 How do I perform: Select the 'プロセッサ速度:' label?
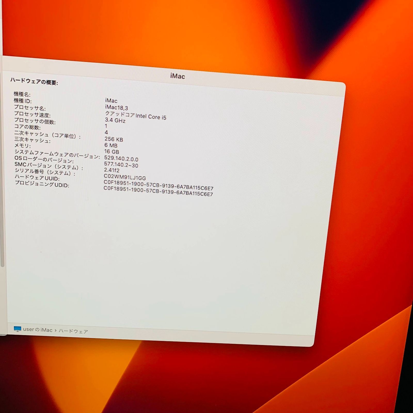click(x=32, y=114)
